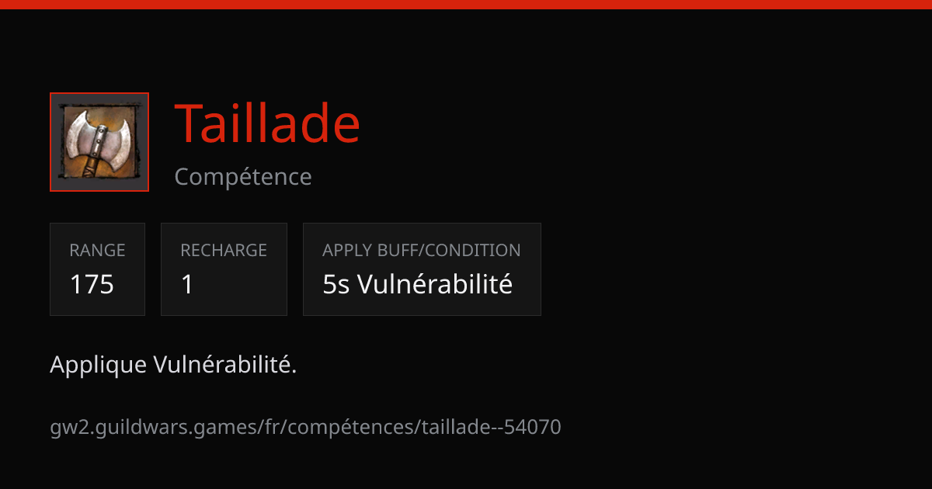Select the APPLY BUFF/CONDITION label
The width and height of the screenshot is (932, 489).
[422, 250]
